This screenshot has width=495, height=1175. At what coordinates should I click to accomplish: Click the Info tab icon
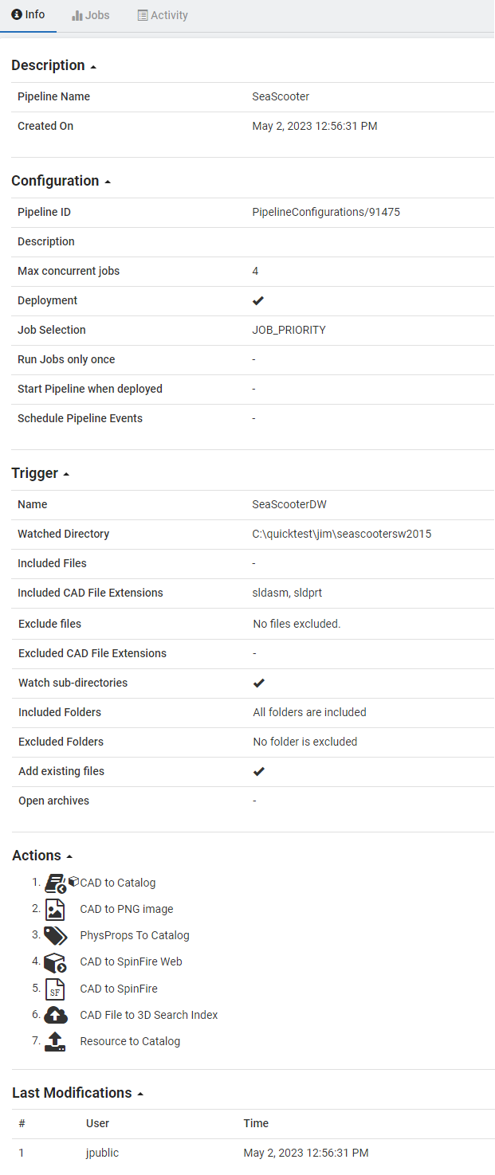(17, 15)
